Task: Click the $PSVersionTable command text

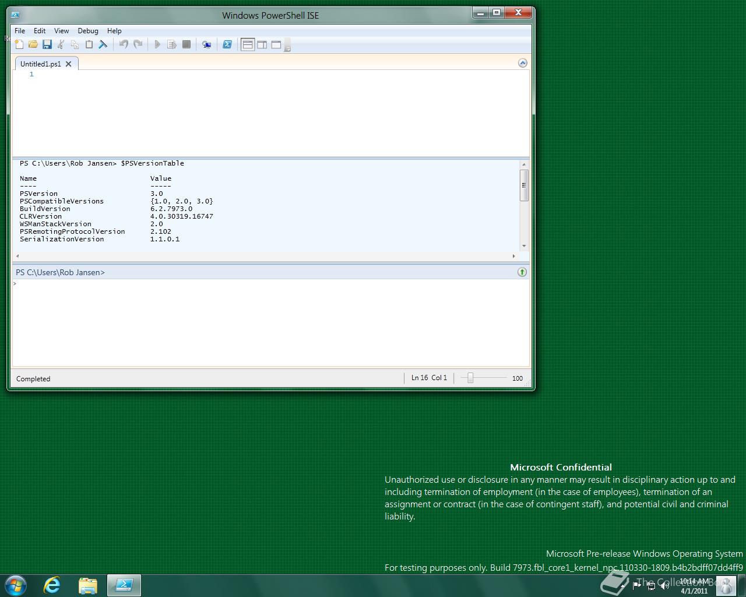Action: (153, 163)
